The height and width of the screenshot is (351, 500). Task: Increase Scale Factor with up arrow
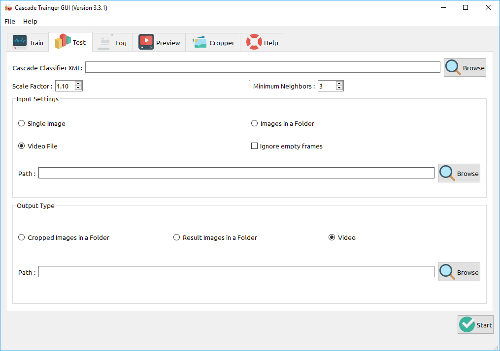click(x=78, y=84)
